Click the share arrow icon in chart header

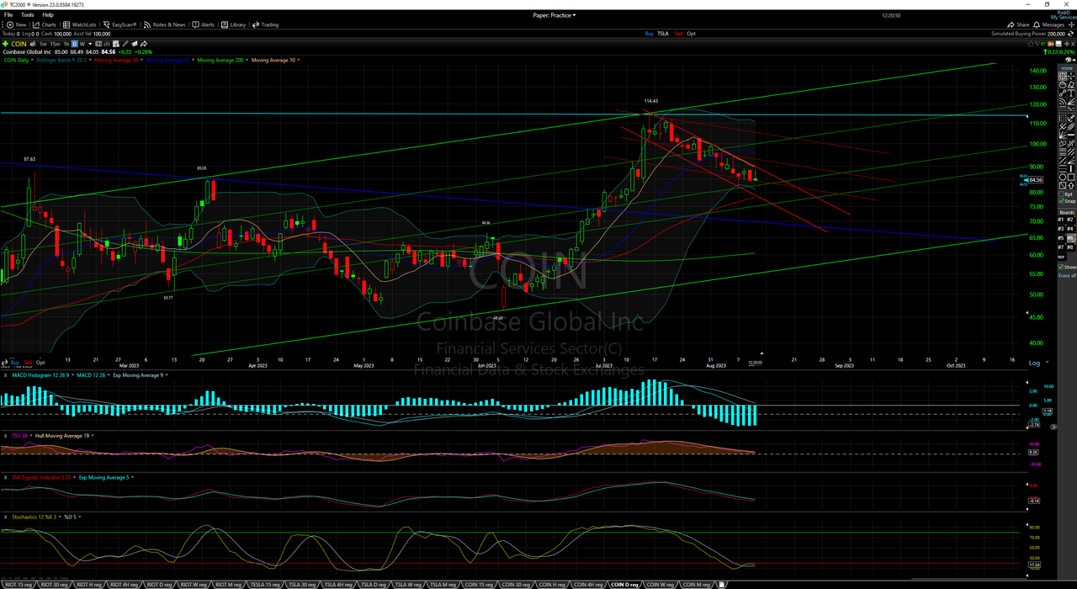pyautogui.click(x=144, y=44)
